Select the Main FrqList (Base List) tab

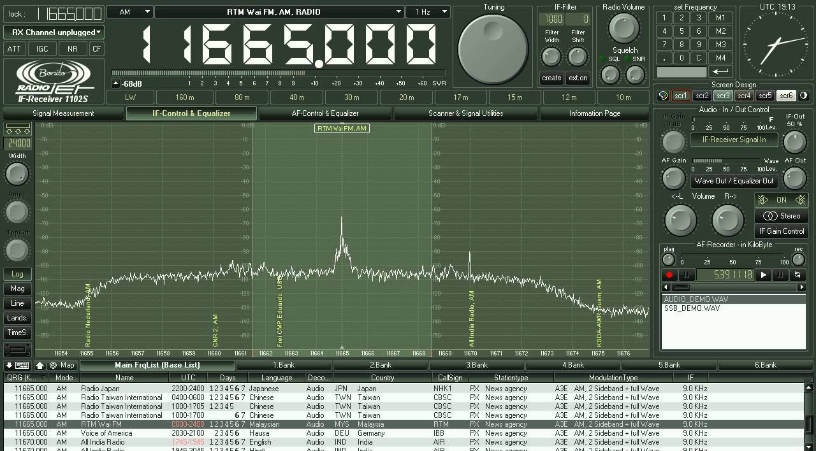pos(157,365)
